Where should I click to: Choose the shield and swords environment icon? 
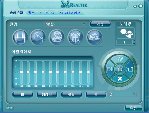point(75,37)
